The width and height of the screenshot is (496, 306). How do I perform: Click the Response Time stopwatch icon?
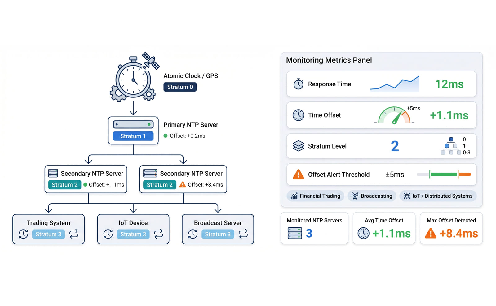click(x=298, y=84)
